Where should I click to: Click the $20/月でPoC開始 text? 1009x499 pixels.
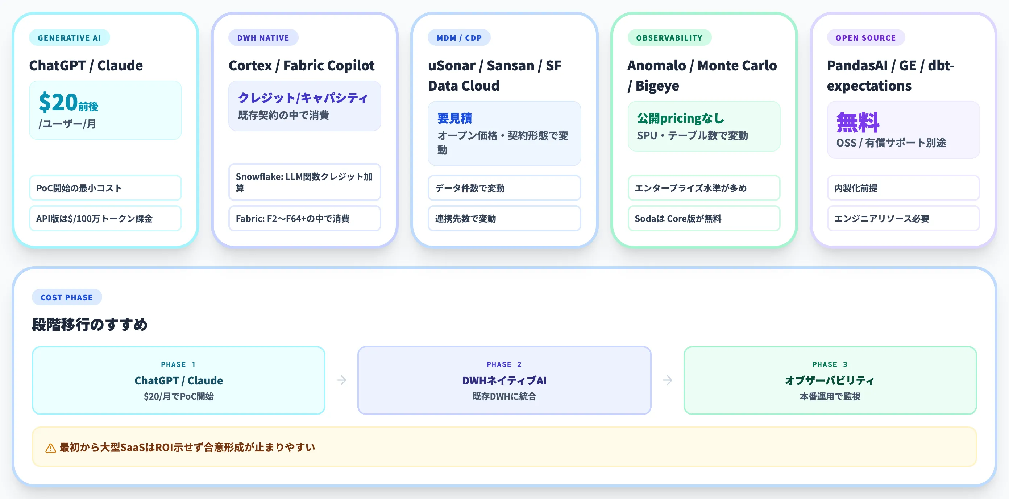[179, 396]
